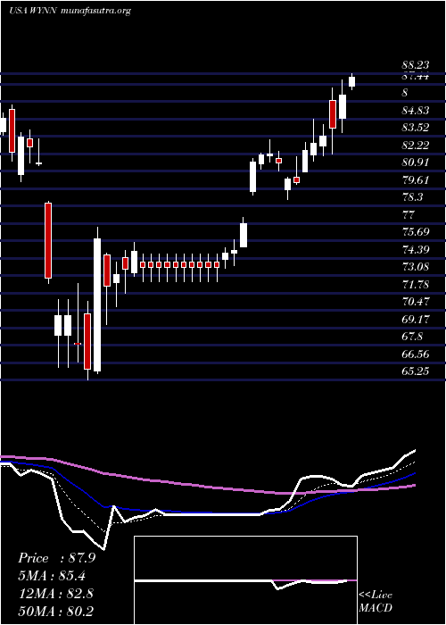Viewport: 446px width, 625px height.
Task: Click the 12MA : 82.8 readout
Action: pos(55,593)
